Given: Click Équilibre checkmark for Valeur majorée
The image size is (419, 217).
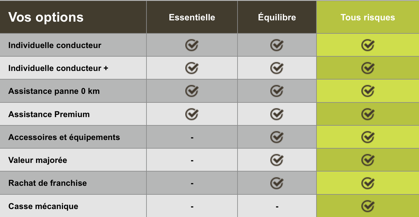Looking at the screenshot, I should tap(277, 160).
